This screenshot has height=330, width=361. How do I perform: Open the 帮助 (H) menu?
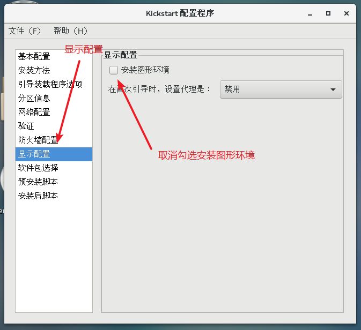(x=70, y=31)
